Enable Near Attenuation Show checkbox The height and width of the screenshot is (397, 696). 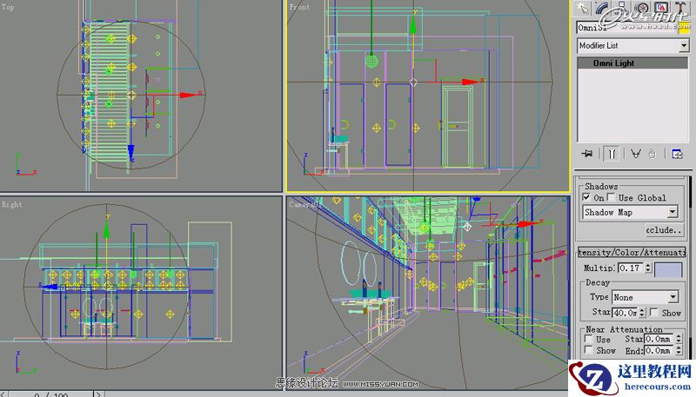coord(589,350)
